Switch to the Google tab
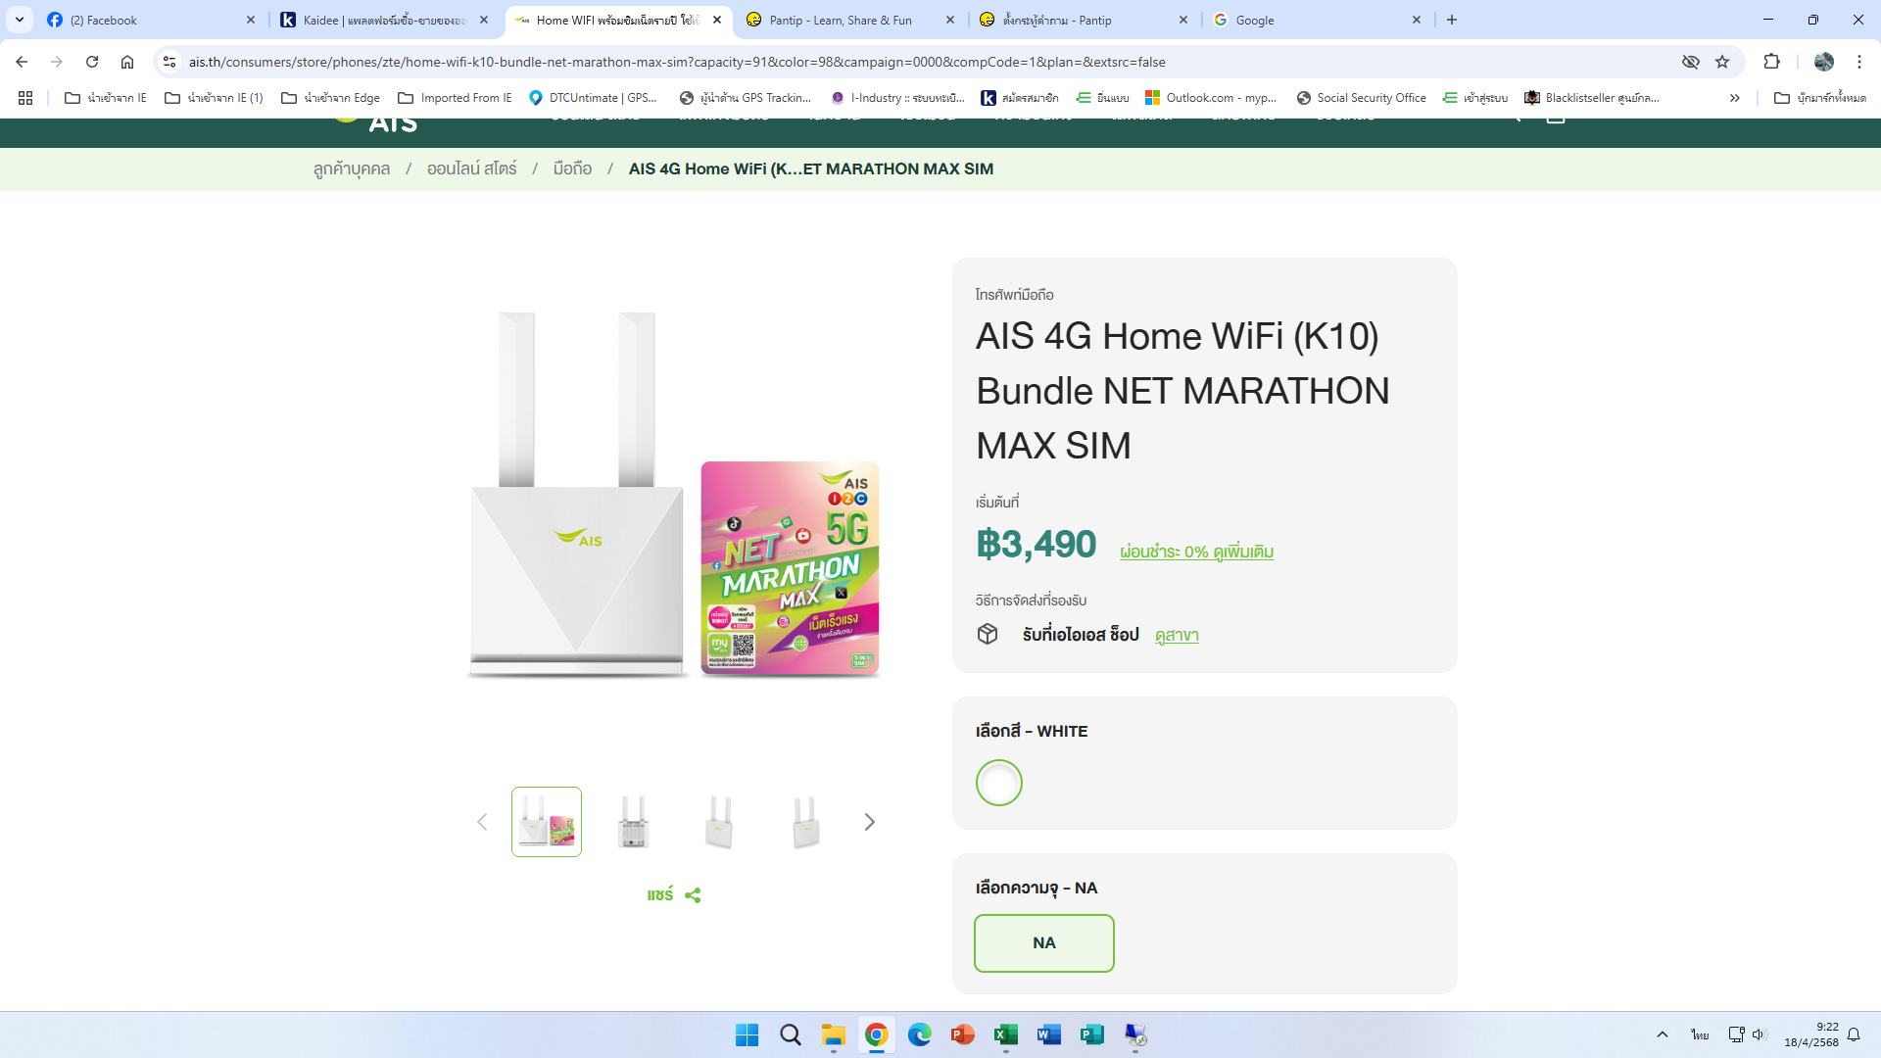The height and width of the screenshot is (1058, 1881). (x=1318, y=20)
